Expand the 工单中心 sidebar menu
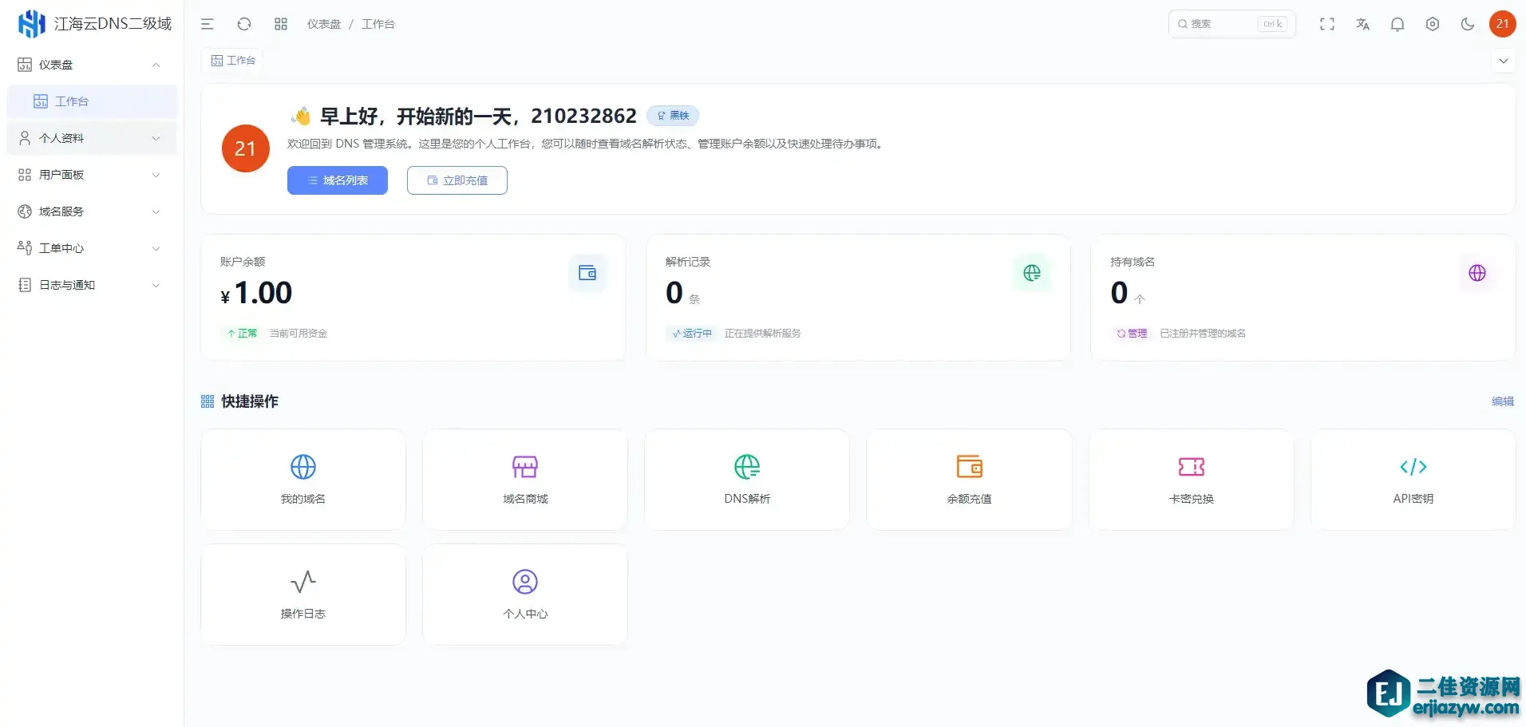This screenshot has height=727, width=1526. pyautogui.click(x=89, y=248)
